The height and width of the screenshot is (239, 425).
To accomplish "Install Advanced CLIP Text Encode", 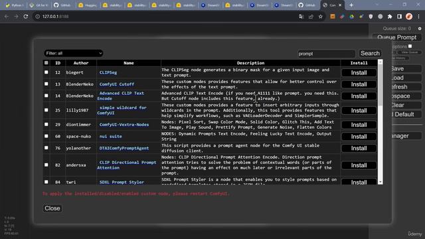I will coord(359,96).
